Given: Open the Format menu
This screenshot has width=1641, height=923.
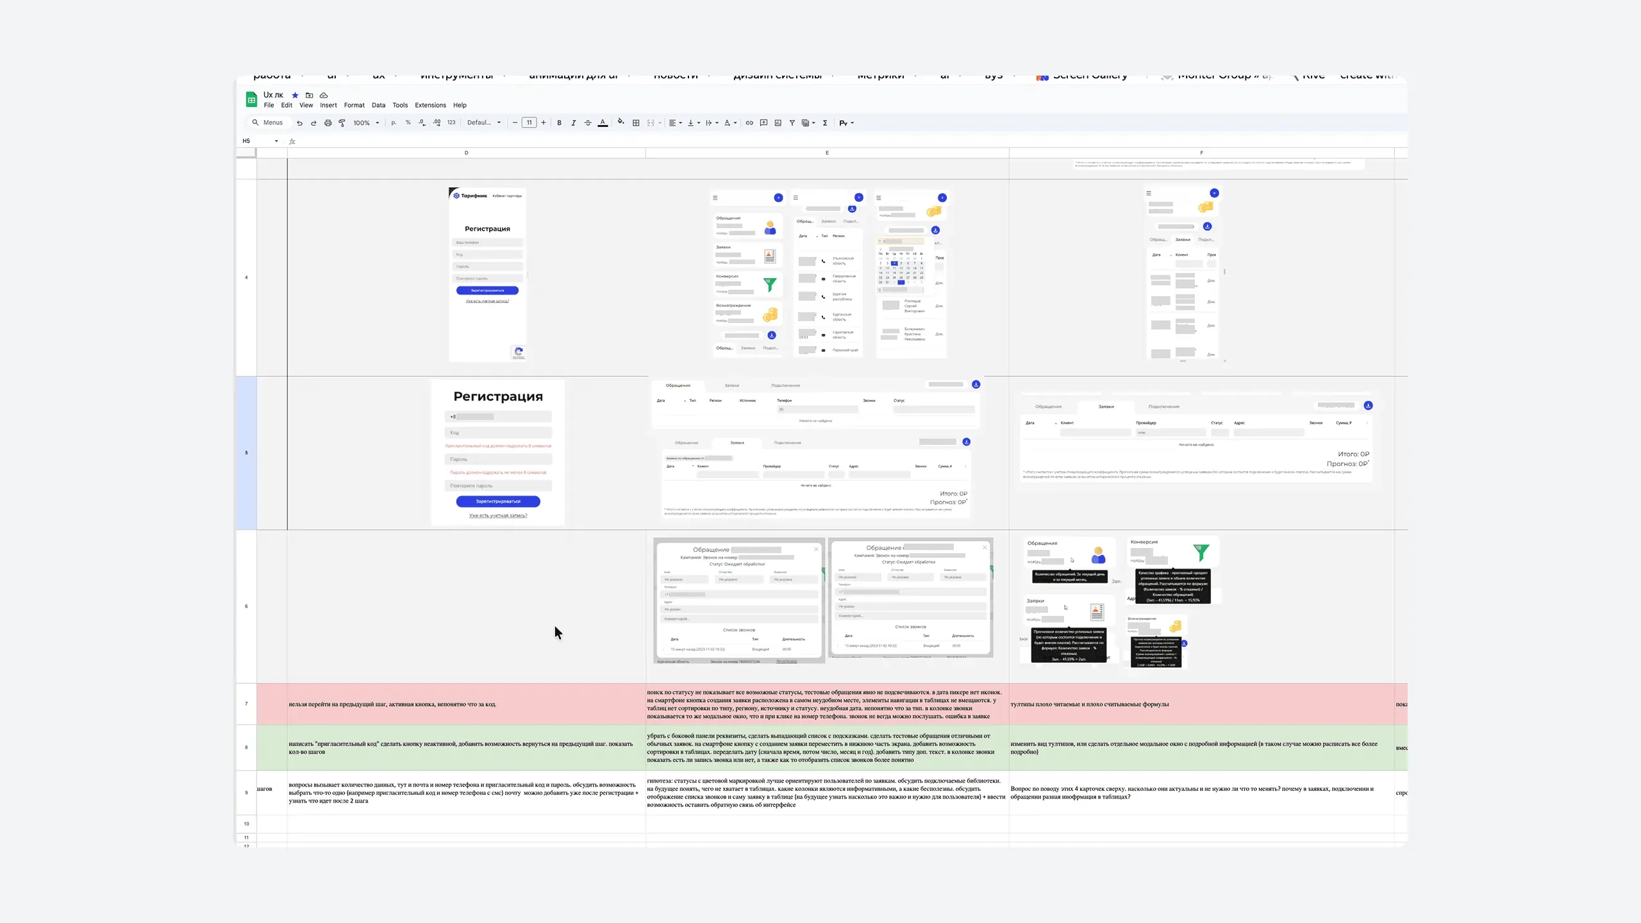Looking at the screenshot, I should [354, 105].
